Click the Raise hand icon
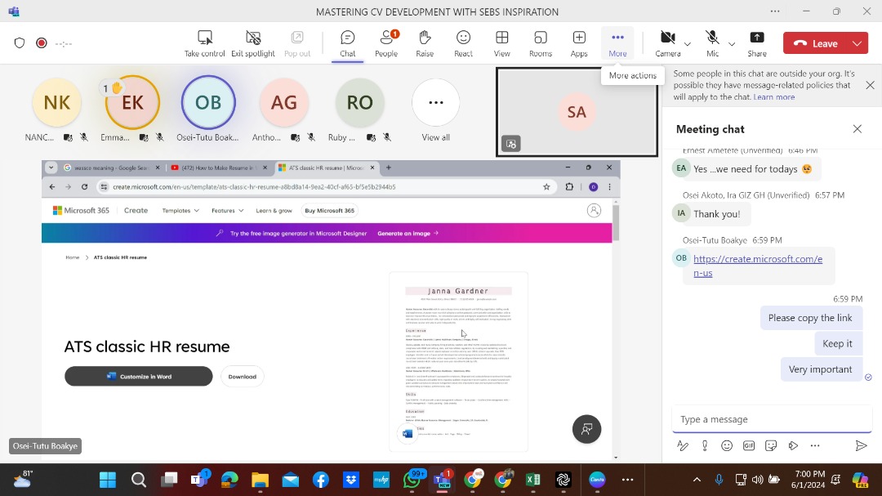Viewport: 882px width, 496px height. pyautogui.click(x=425, y=38)
